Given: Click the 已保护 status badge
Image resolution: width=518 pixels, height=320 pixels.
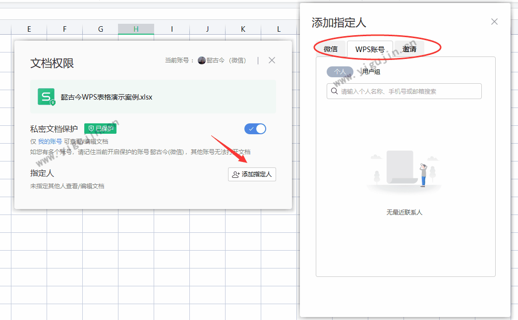Looking at the screenshot, I should pyautogui.click(x=101, y=128).
